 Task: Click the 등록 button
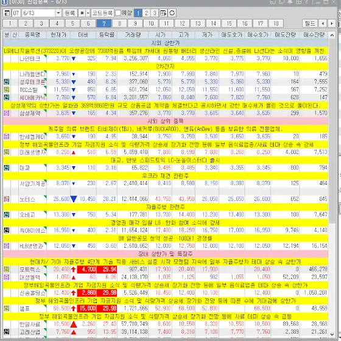click(x=70, y=13)
